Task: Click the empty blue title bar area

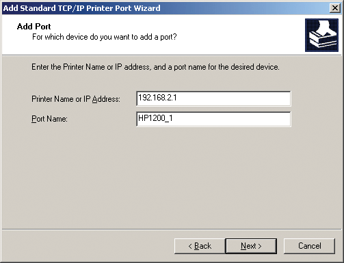Action: point(244,8)
